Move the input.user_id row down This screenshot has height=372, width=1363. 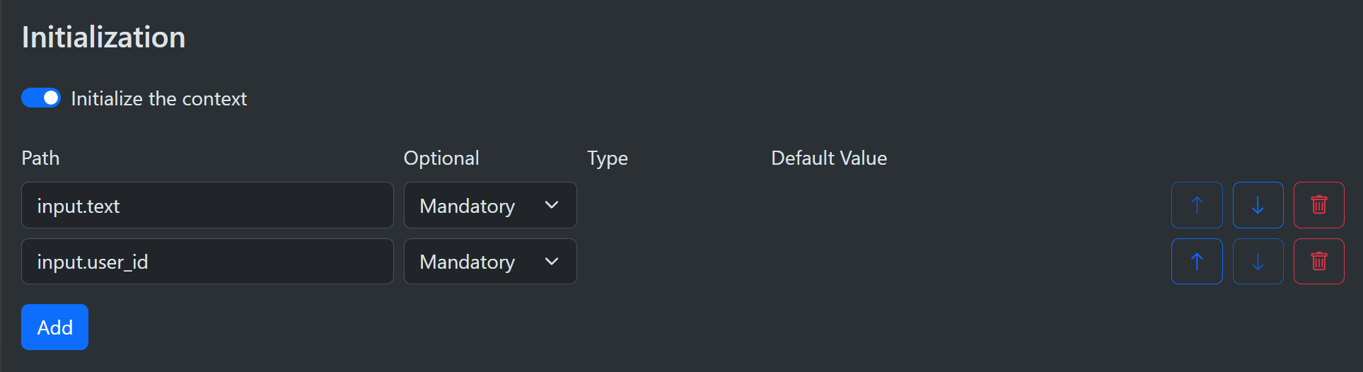point(1258,262)
